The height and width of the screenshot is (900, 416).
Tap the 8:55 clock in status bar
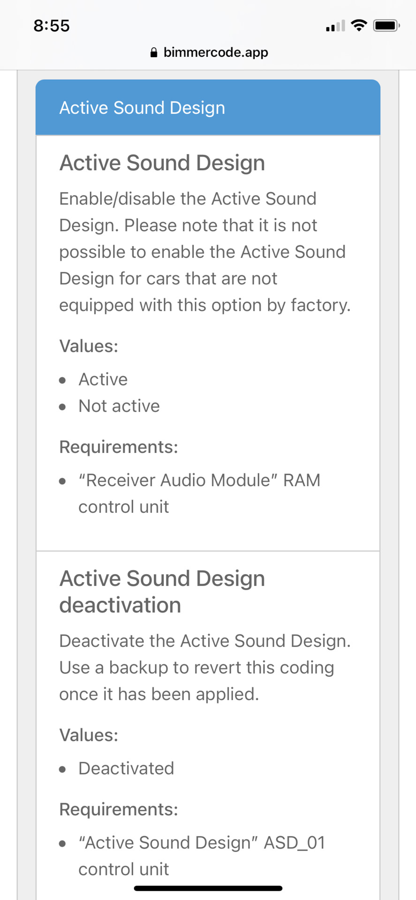click(x=52, y=26)
